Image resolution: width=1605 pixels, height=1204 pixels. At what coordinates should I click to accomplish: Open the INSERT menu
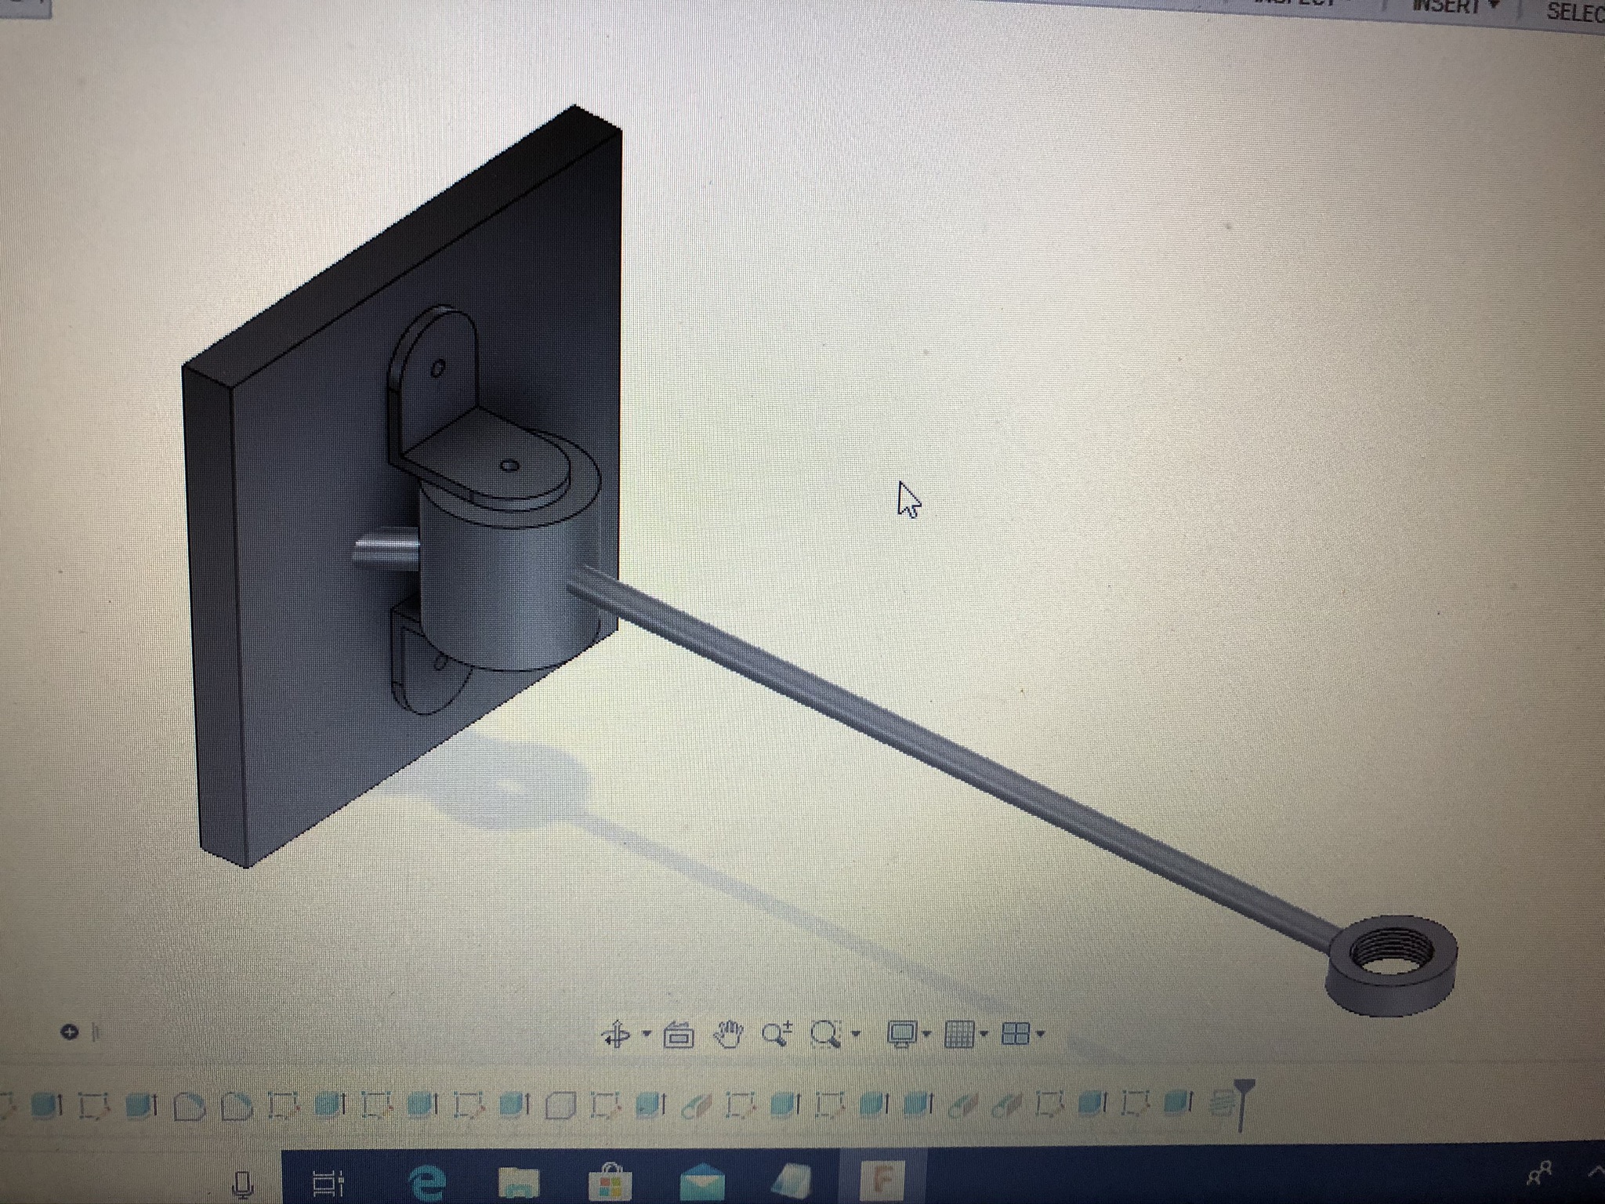tap(1446, 6)
